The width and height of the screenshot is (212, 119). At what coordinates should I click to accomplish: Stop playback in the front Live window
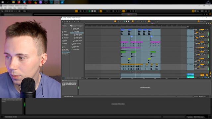127,21
